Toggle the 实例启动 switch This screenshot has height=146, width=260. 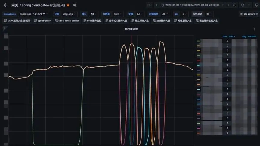(209, 14)
